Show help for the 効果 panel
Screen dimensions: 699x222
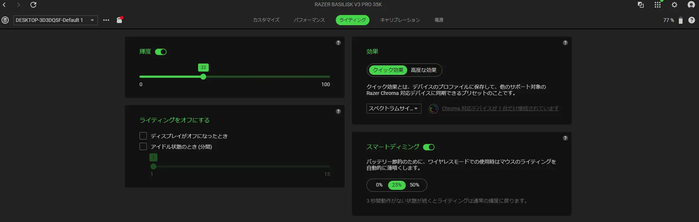tap(565, 43)
